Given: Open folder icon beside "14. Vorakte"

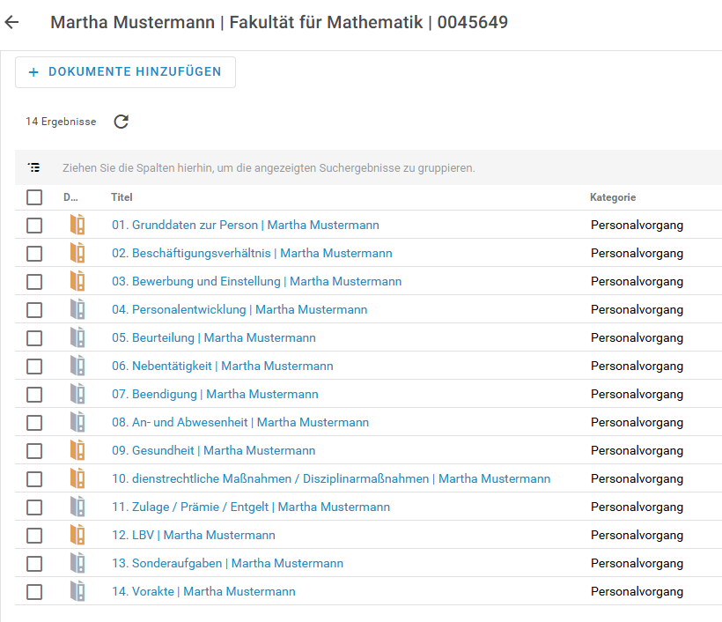Looking at the screenshot, I should point(77,591).
